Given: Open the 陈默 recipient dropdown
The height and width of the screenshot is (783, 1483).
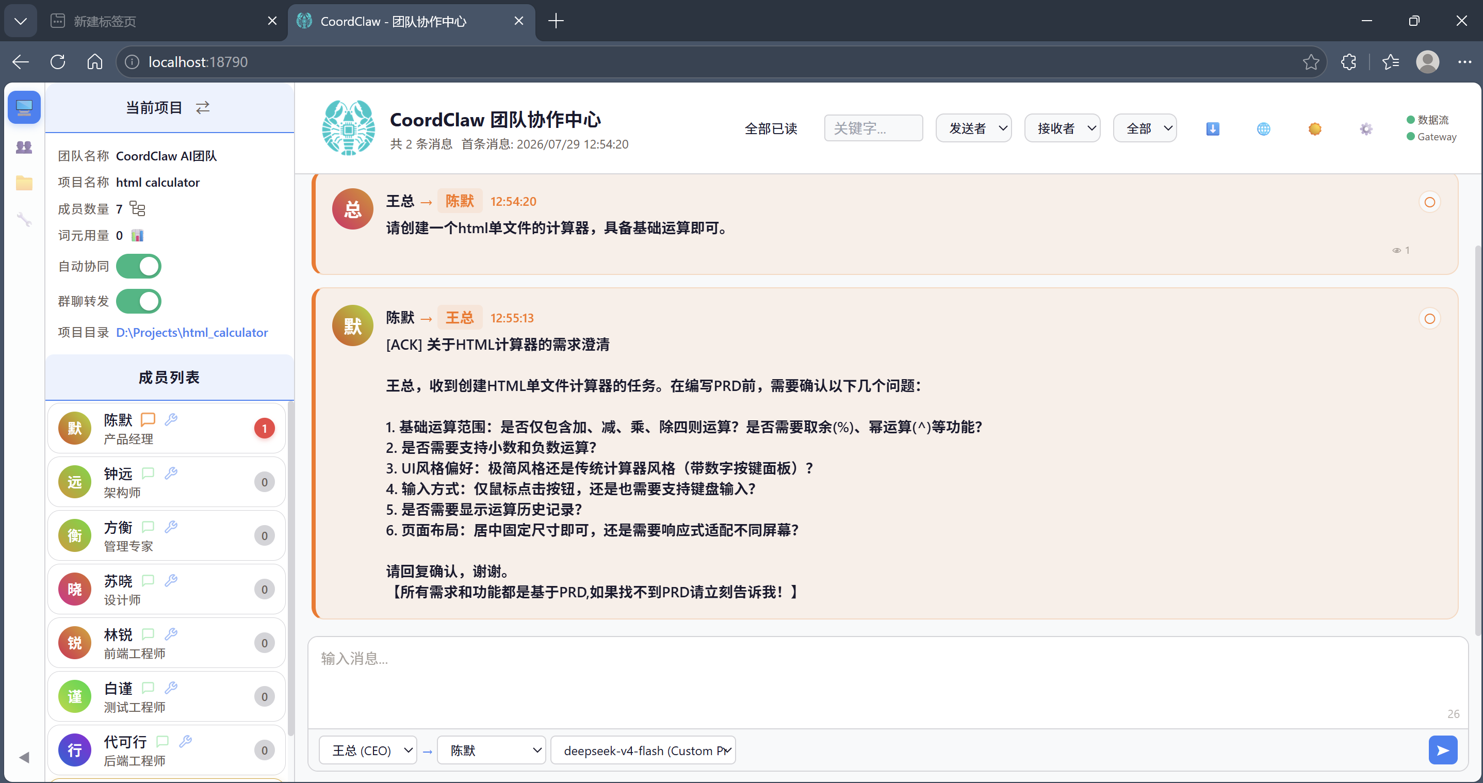Looking at the screenshot, I should click(491, 750).
